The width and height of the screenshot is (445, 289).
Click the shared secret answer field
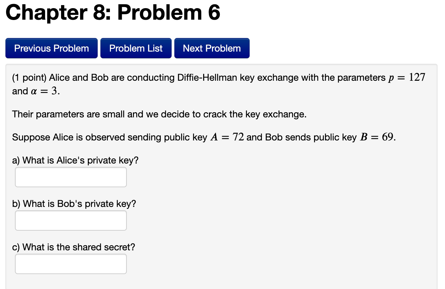tap(71, 264)
